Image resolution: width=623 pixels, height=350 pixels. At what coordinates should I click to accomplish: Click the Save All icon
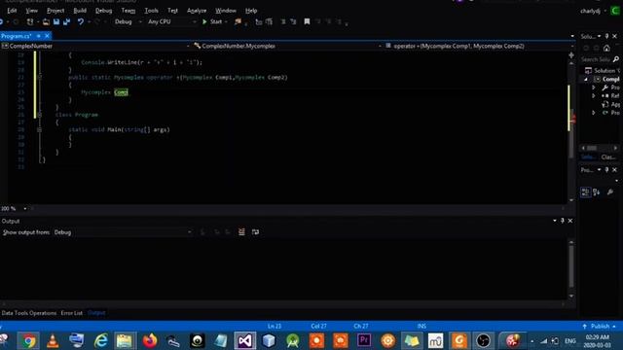66,21
